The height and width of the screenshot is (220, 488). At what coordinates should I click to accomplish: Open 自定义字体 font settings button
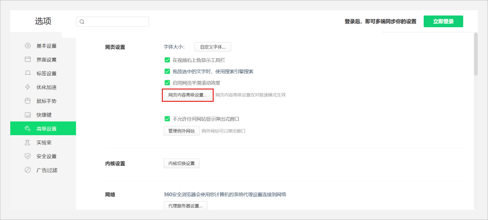click(212, 47)
